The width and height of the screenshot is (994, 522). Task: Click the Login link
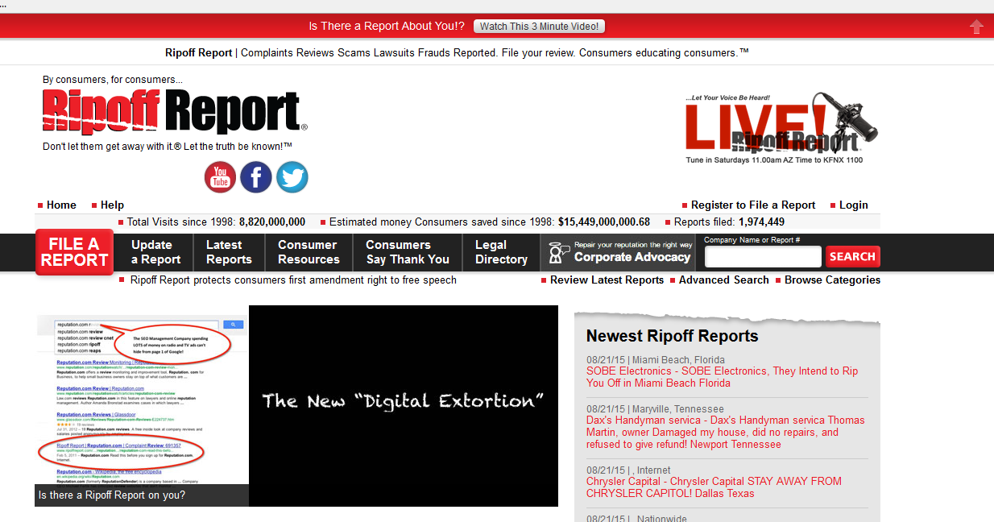853,205
